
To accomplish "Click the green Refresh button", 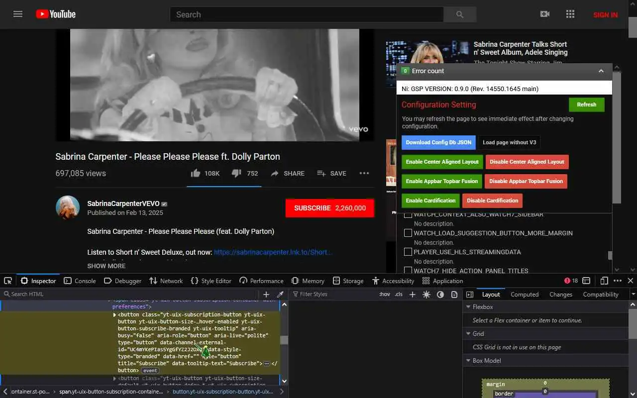I will pos(586,104).
